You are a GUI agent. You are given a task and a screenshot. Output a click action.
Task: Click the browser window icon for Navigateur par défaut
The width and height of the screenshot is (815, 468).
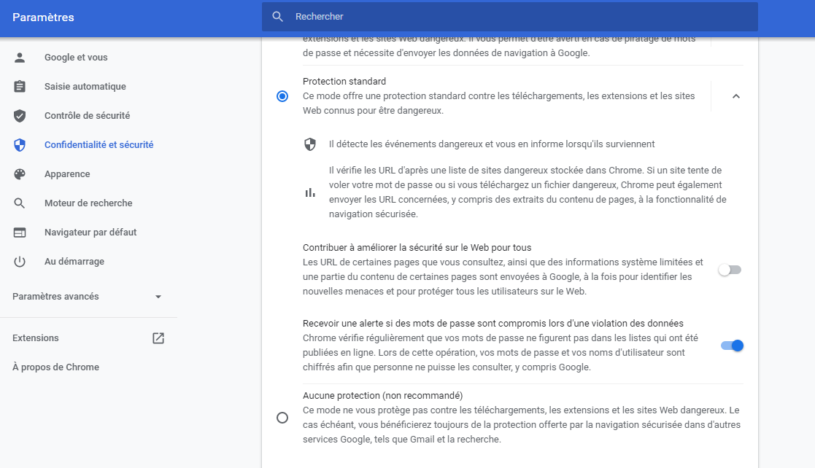coord(20,233)
